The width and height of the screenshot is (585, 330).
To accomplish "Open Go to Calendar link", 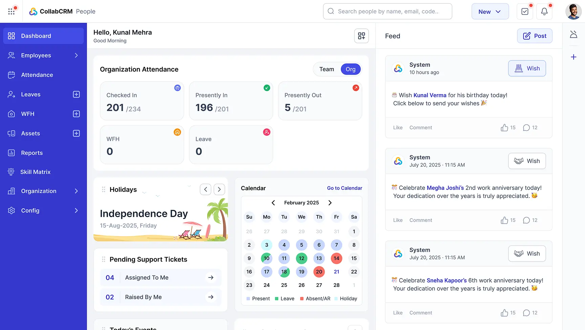I will tap(344, 188).
